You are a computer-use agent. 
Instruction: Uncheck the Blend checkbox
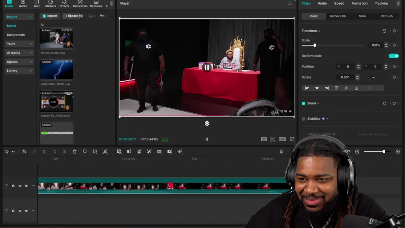[x=304, y=103]
